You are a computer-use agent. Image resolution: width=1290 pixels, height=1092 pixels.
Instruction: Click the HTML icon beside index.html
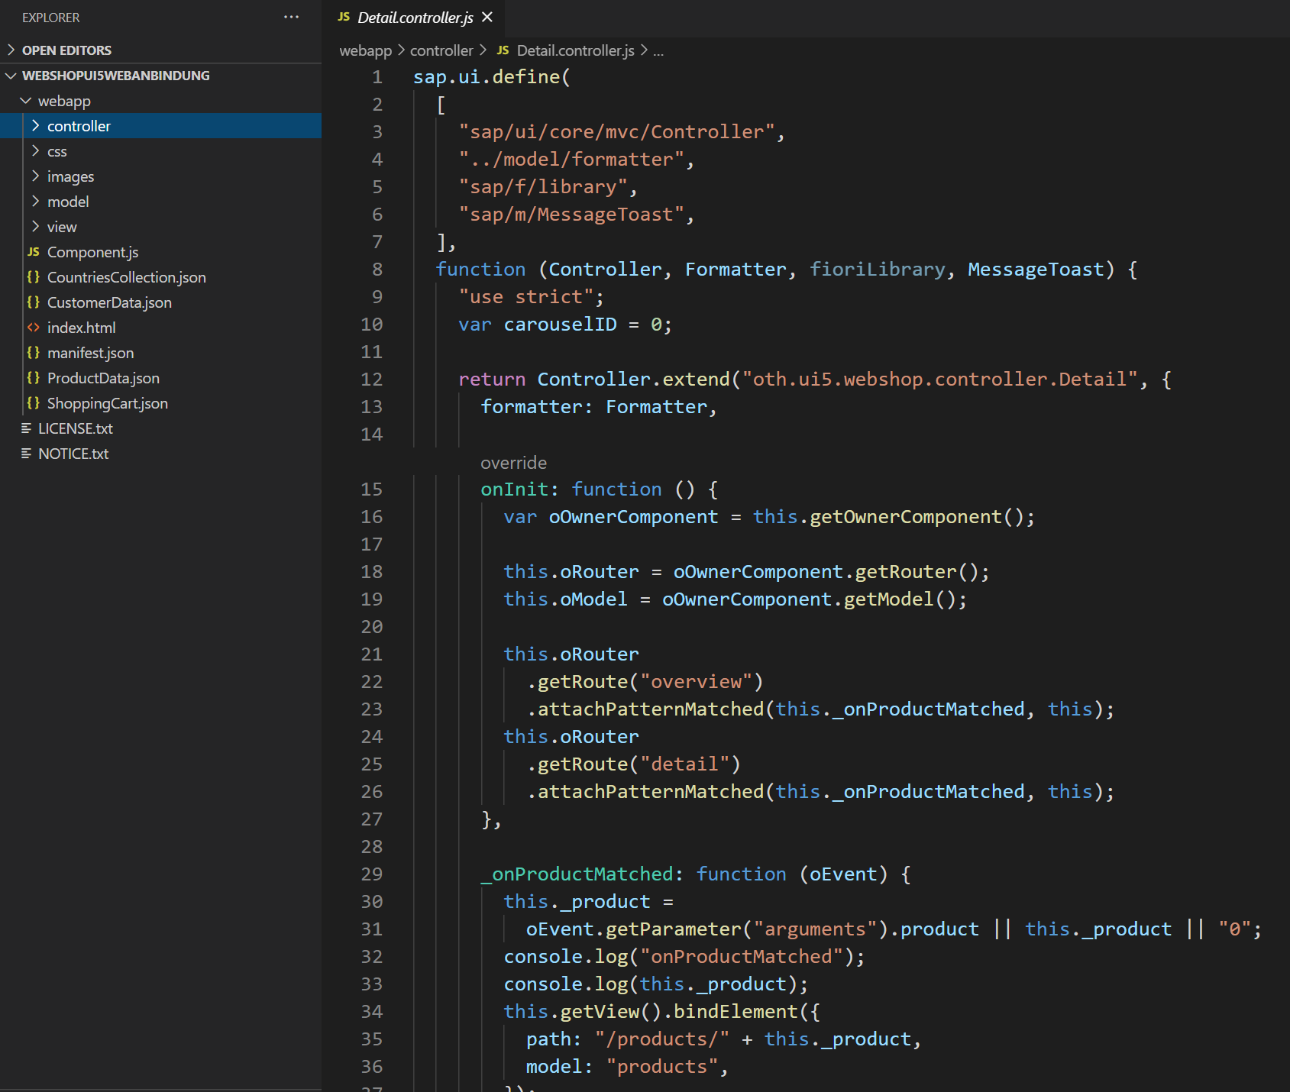pos(34,328)
